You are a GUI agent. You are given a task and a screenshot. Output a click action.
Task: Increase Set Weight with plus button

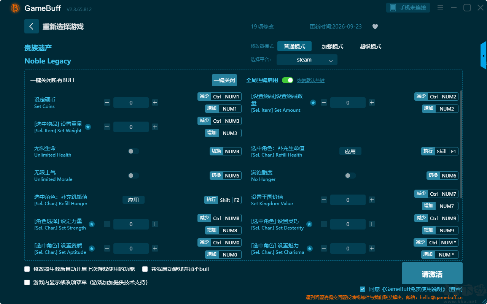(155, 127)
